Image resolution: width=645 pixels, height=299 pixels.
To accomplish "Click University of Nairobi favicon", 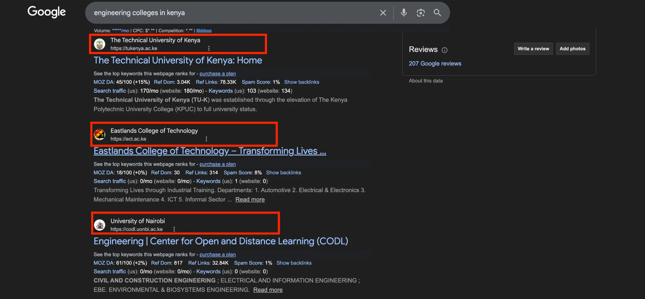I will point(100,225).
